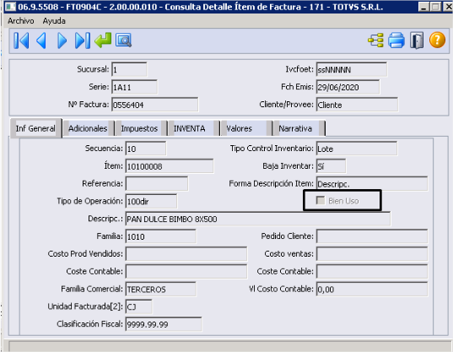The width and height of the screenshot is (453, 352).
Task: Toggle the Bien Uso checkbox
Action: pyautogui.click(x=320, y=200)
